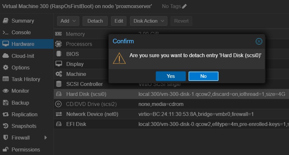Click the pencil icon to edit tags
The height and width of the screenshot is (155, 289).
184,6
